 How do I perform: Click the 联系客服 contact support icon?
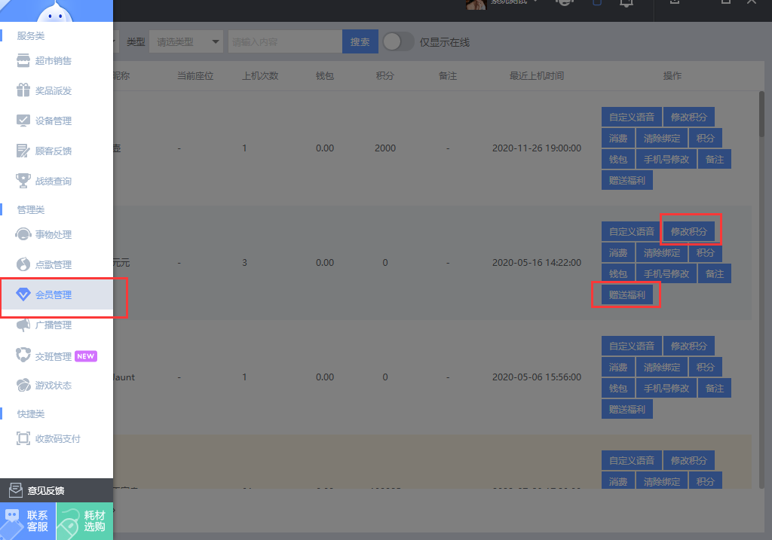pos(12,519)
